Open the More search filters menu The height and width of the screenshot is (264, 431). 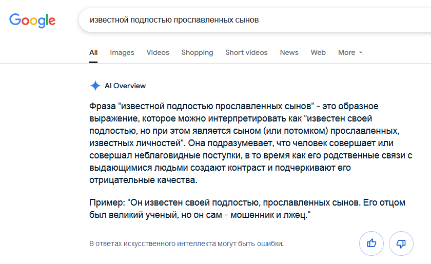pyautogui.click(x=350, y=52)
